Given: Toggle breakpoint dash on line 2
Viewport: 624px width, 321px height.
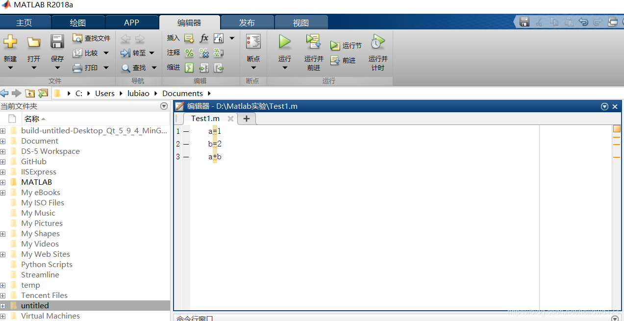Looking at the screenshot, I should pos(186,144).
